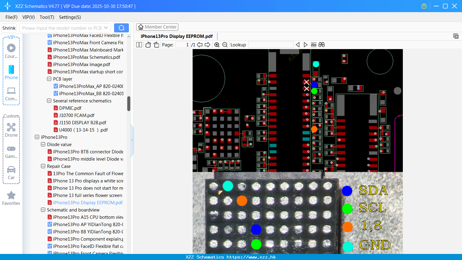The height and width of the screenshot is (260, 462).
Task: Toggle two-page view icon
Action: coord(139,45)
